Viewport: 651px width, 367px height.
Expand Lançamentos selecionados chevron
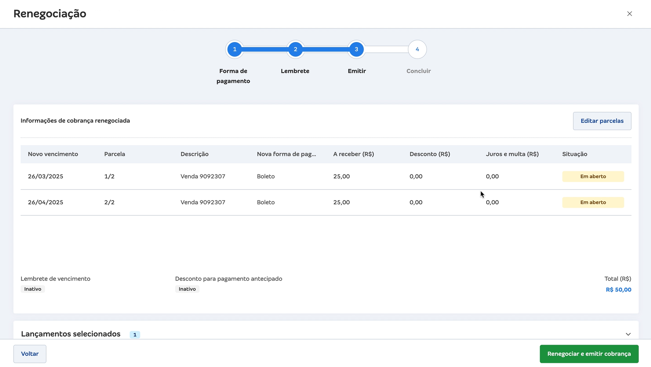[x=628, y=334]
